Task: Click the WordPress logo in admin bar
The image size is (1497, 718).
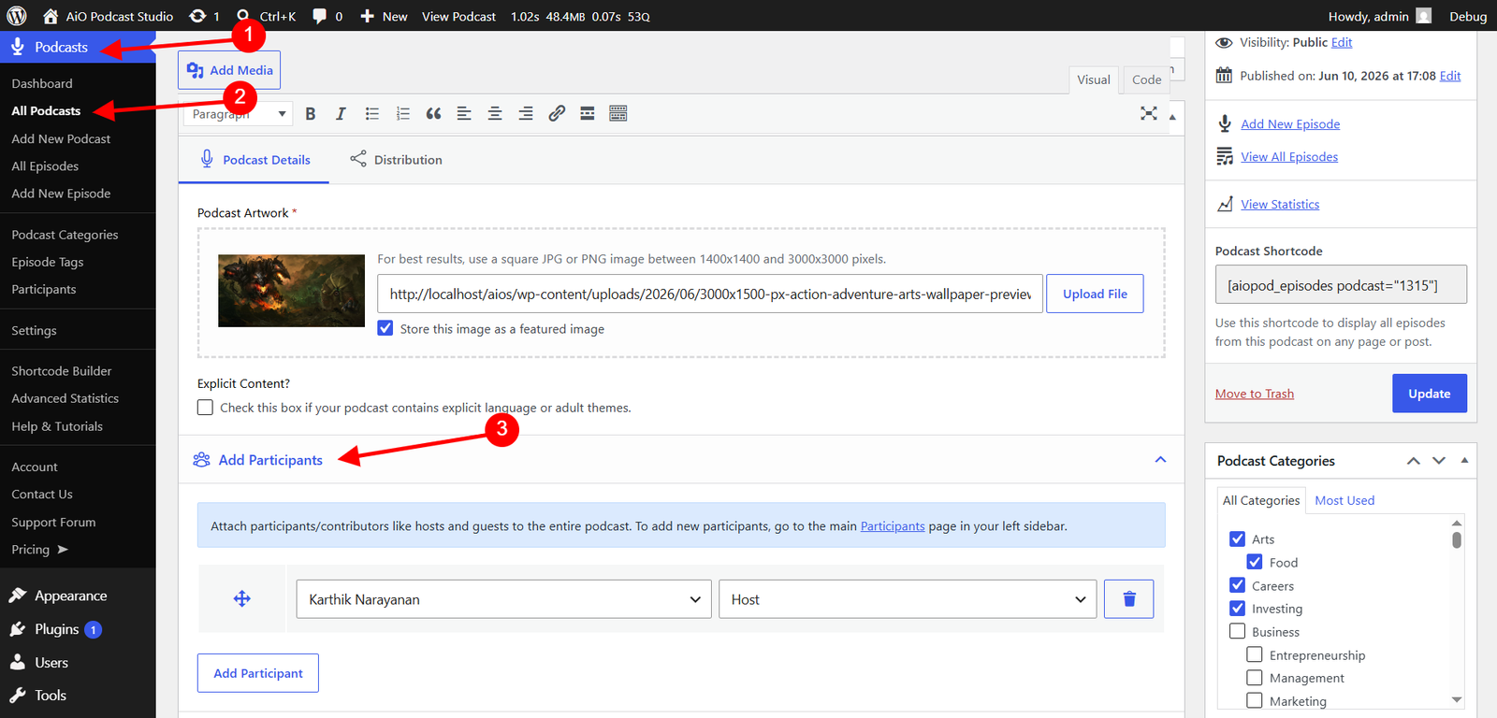Action: [x=17, y=16]
